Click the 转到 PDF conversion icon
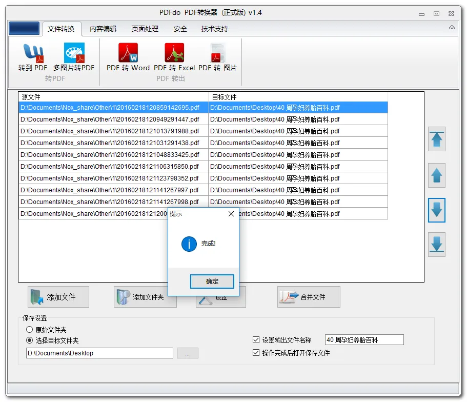 point(33,57)
